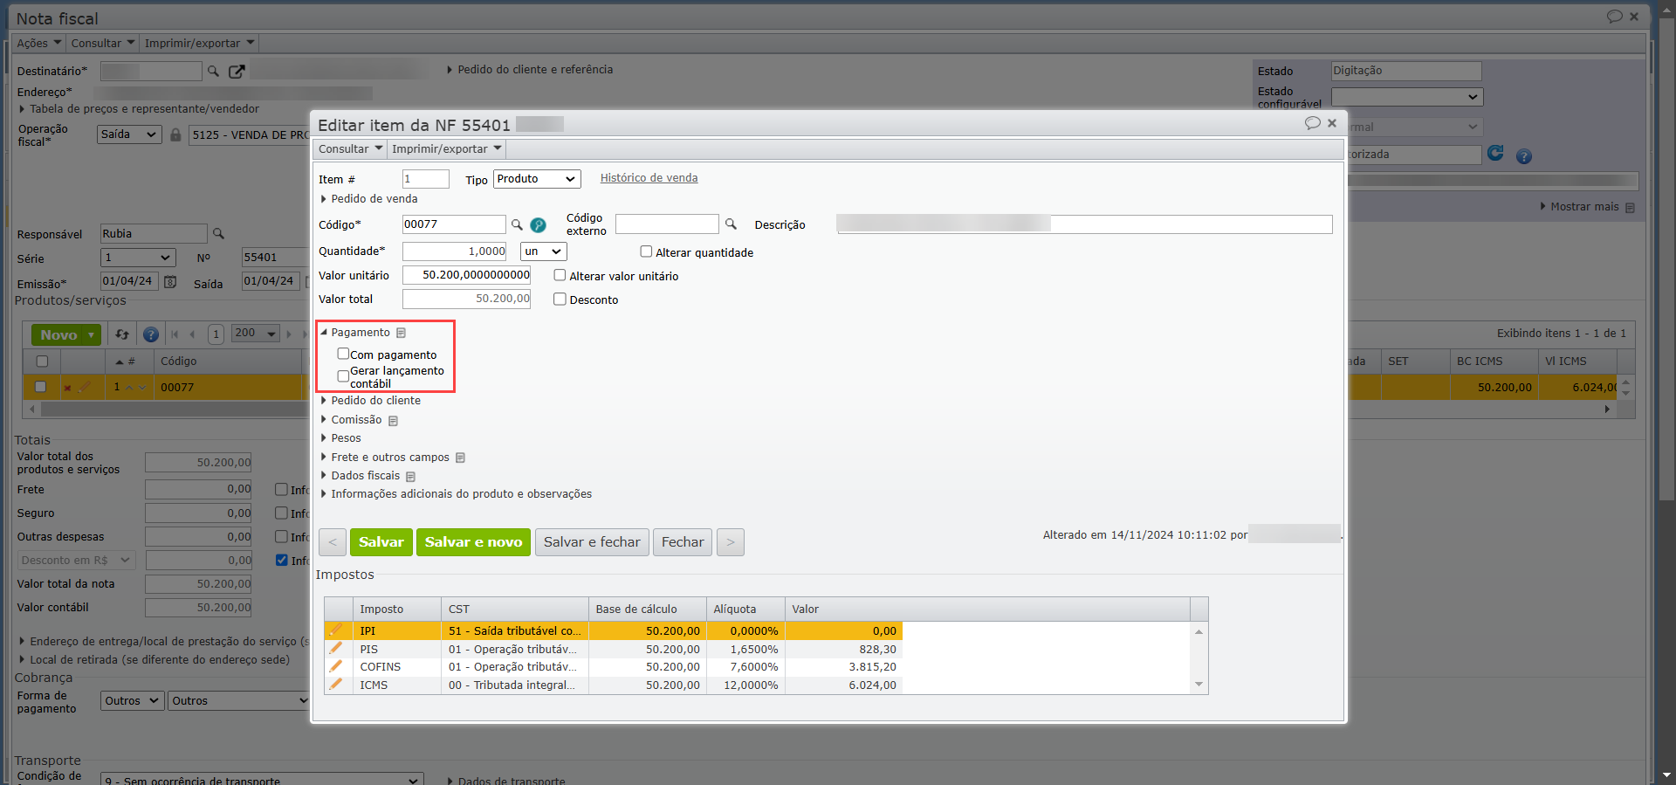The width and height of the screenshot is (1676, 785).
Task: Click the Responsável search magnifier
Action: [x=219, y=234]
